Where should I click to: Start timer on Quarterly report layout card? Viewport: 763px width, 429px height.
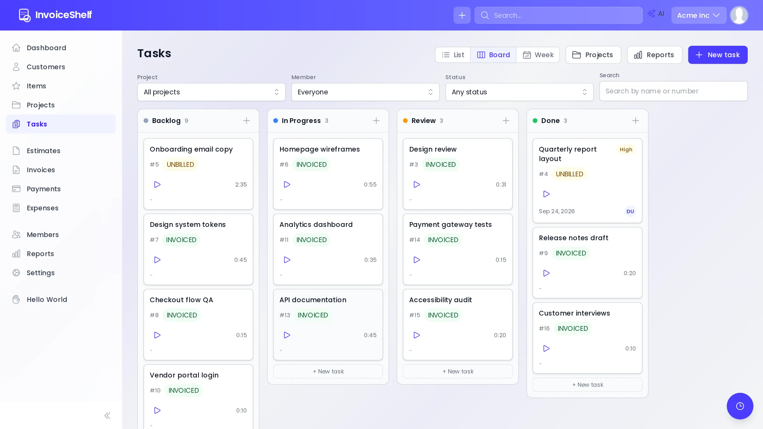point(546,194)
